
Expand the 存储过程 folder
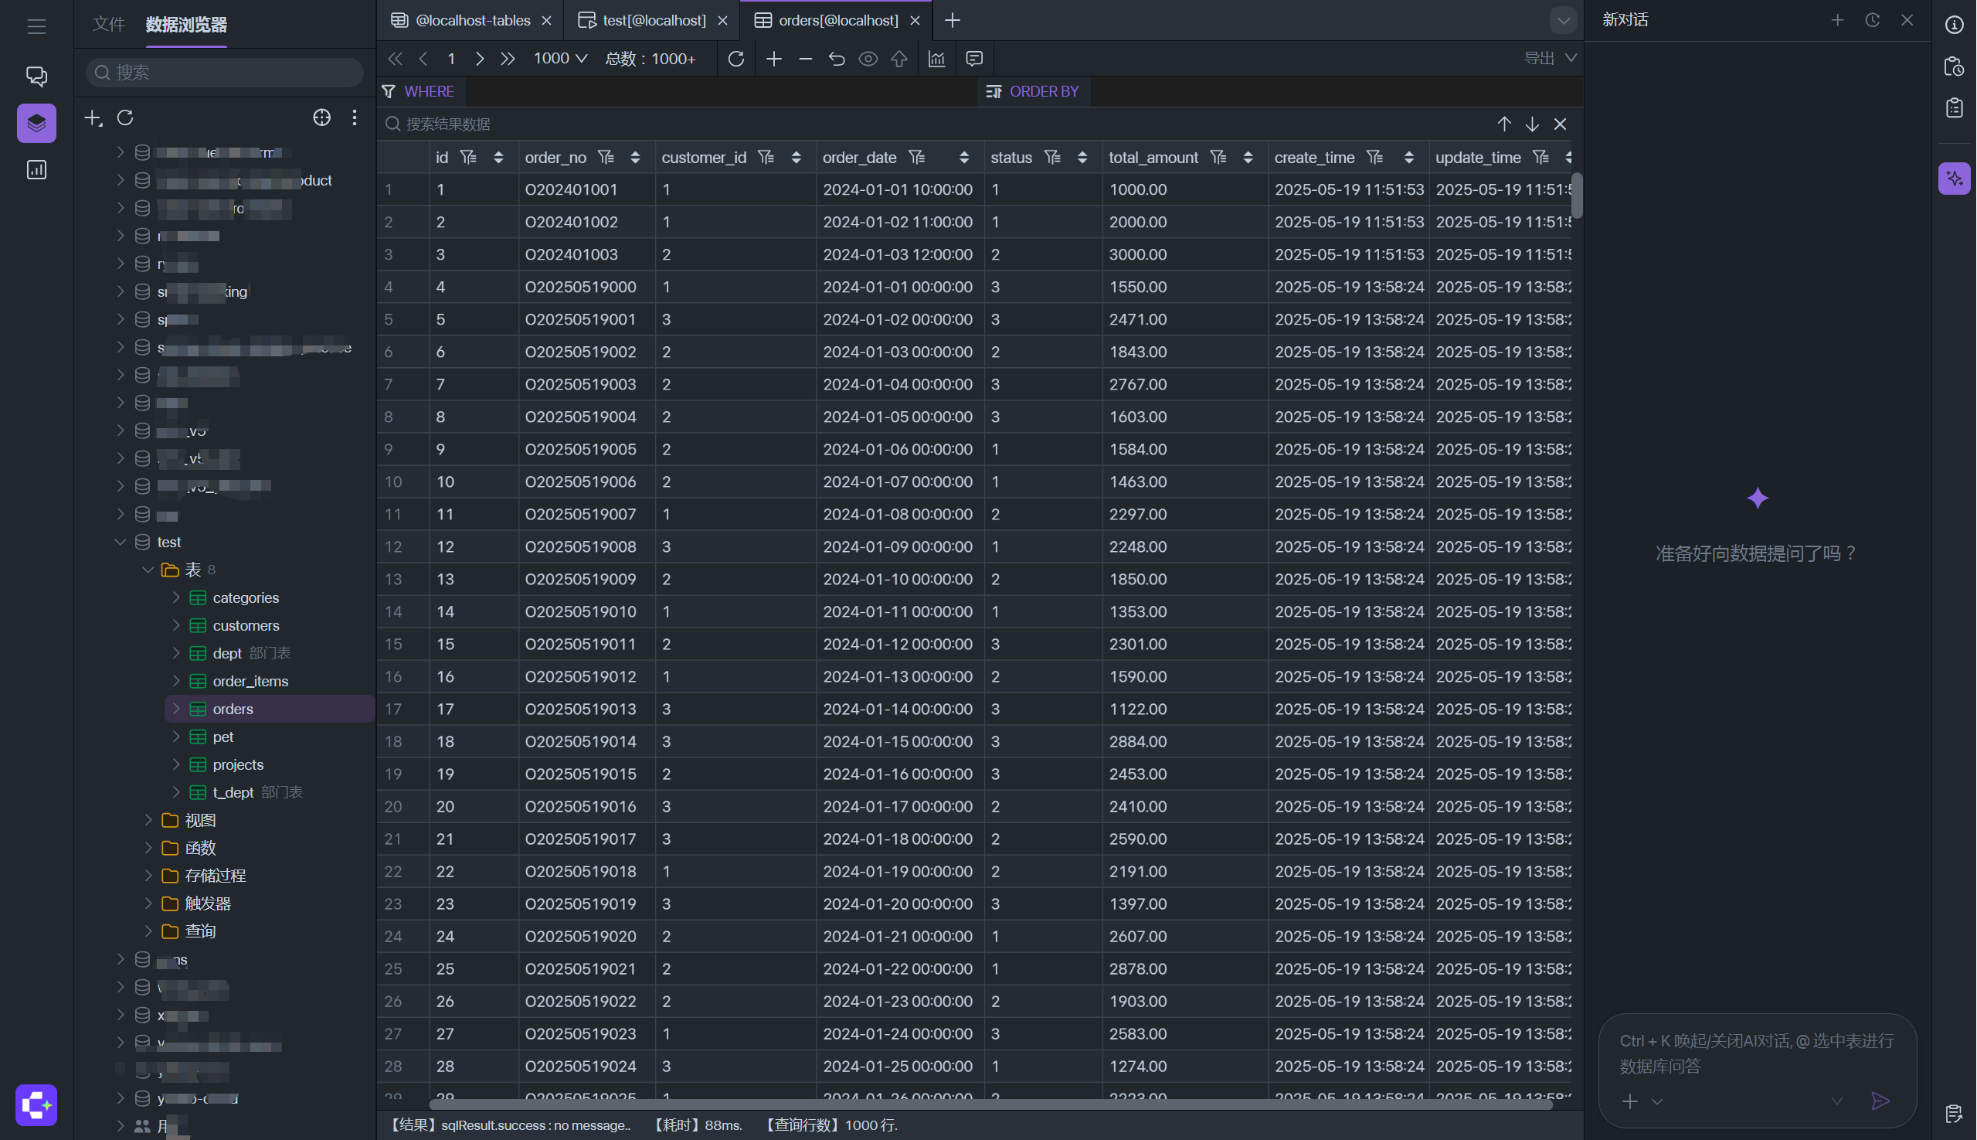[x=148, y=876]
